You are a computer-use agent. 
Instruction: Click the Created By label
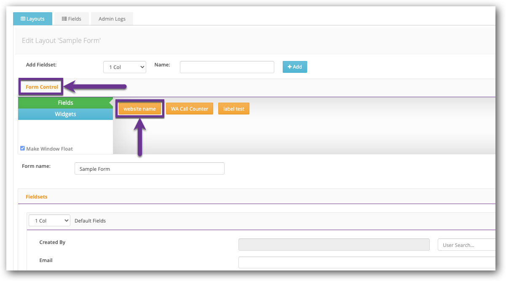point(52,242)
